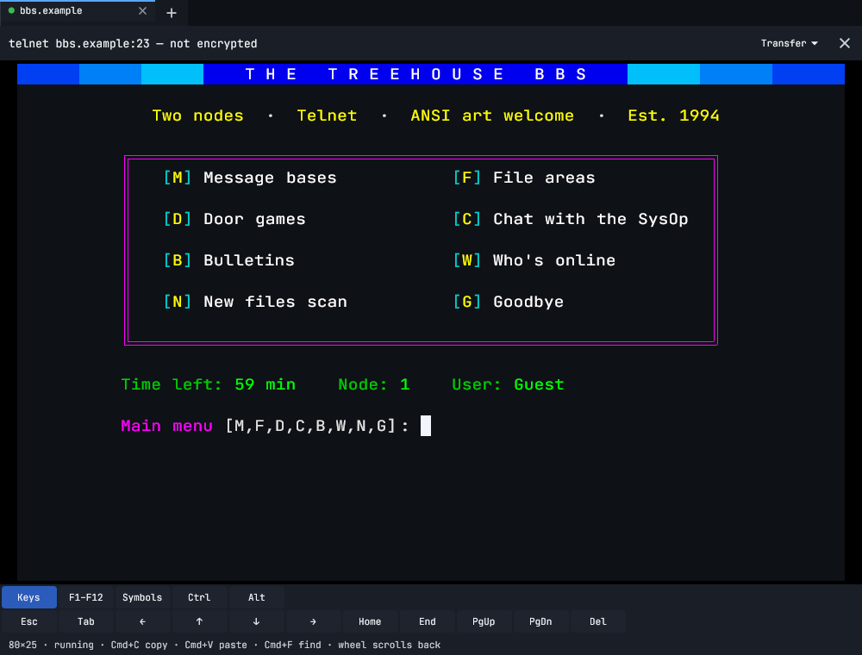Switch to the F1-F12 keyboard tab
862x655 pixels.
[x=85, y=597]
